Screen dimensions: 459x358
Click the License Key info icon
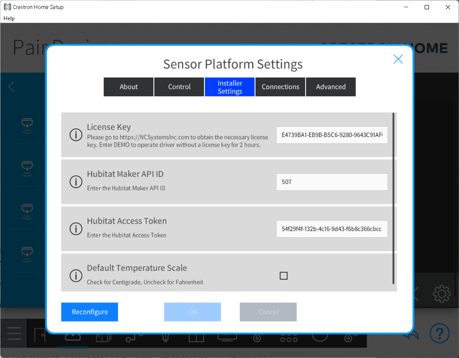point(76,135)
